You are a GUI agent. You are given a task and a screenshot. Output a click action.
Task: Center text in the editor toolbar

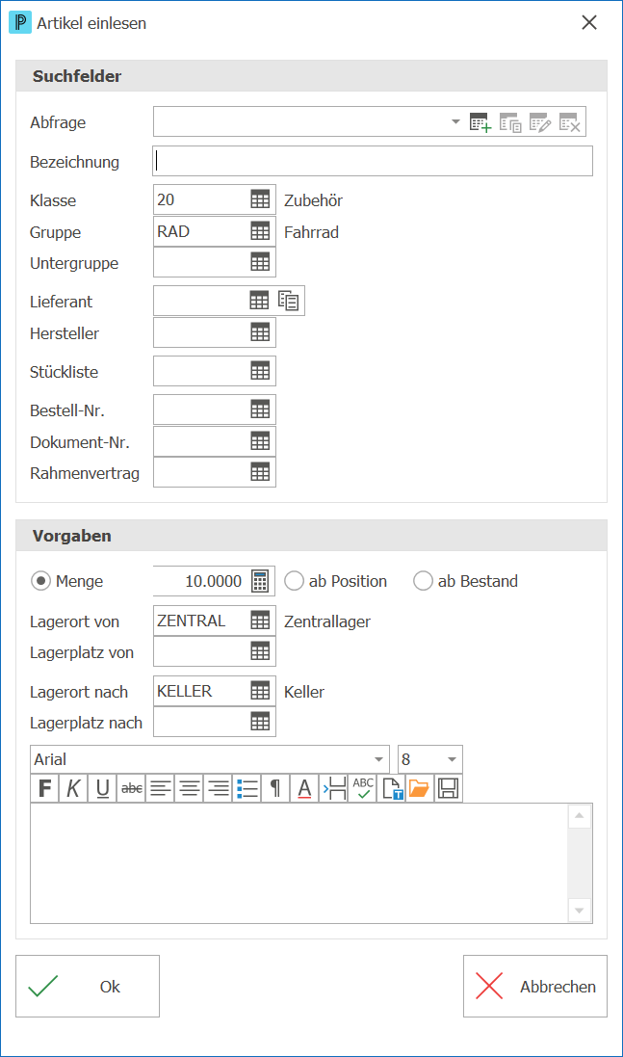[190, 788]
